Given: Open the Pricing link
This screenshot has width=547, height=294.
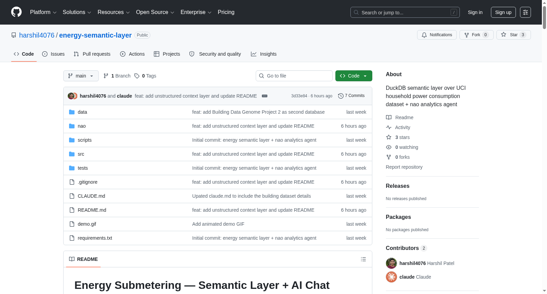Looking at the screenshot, I should 226,12.
